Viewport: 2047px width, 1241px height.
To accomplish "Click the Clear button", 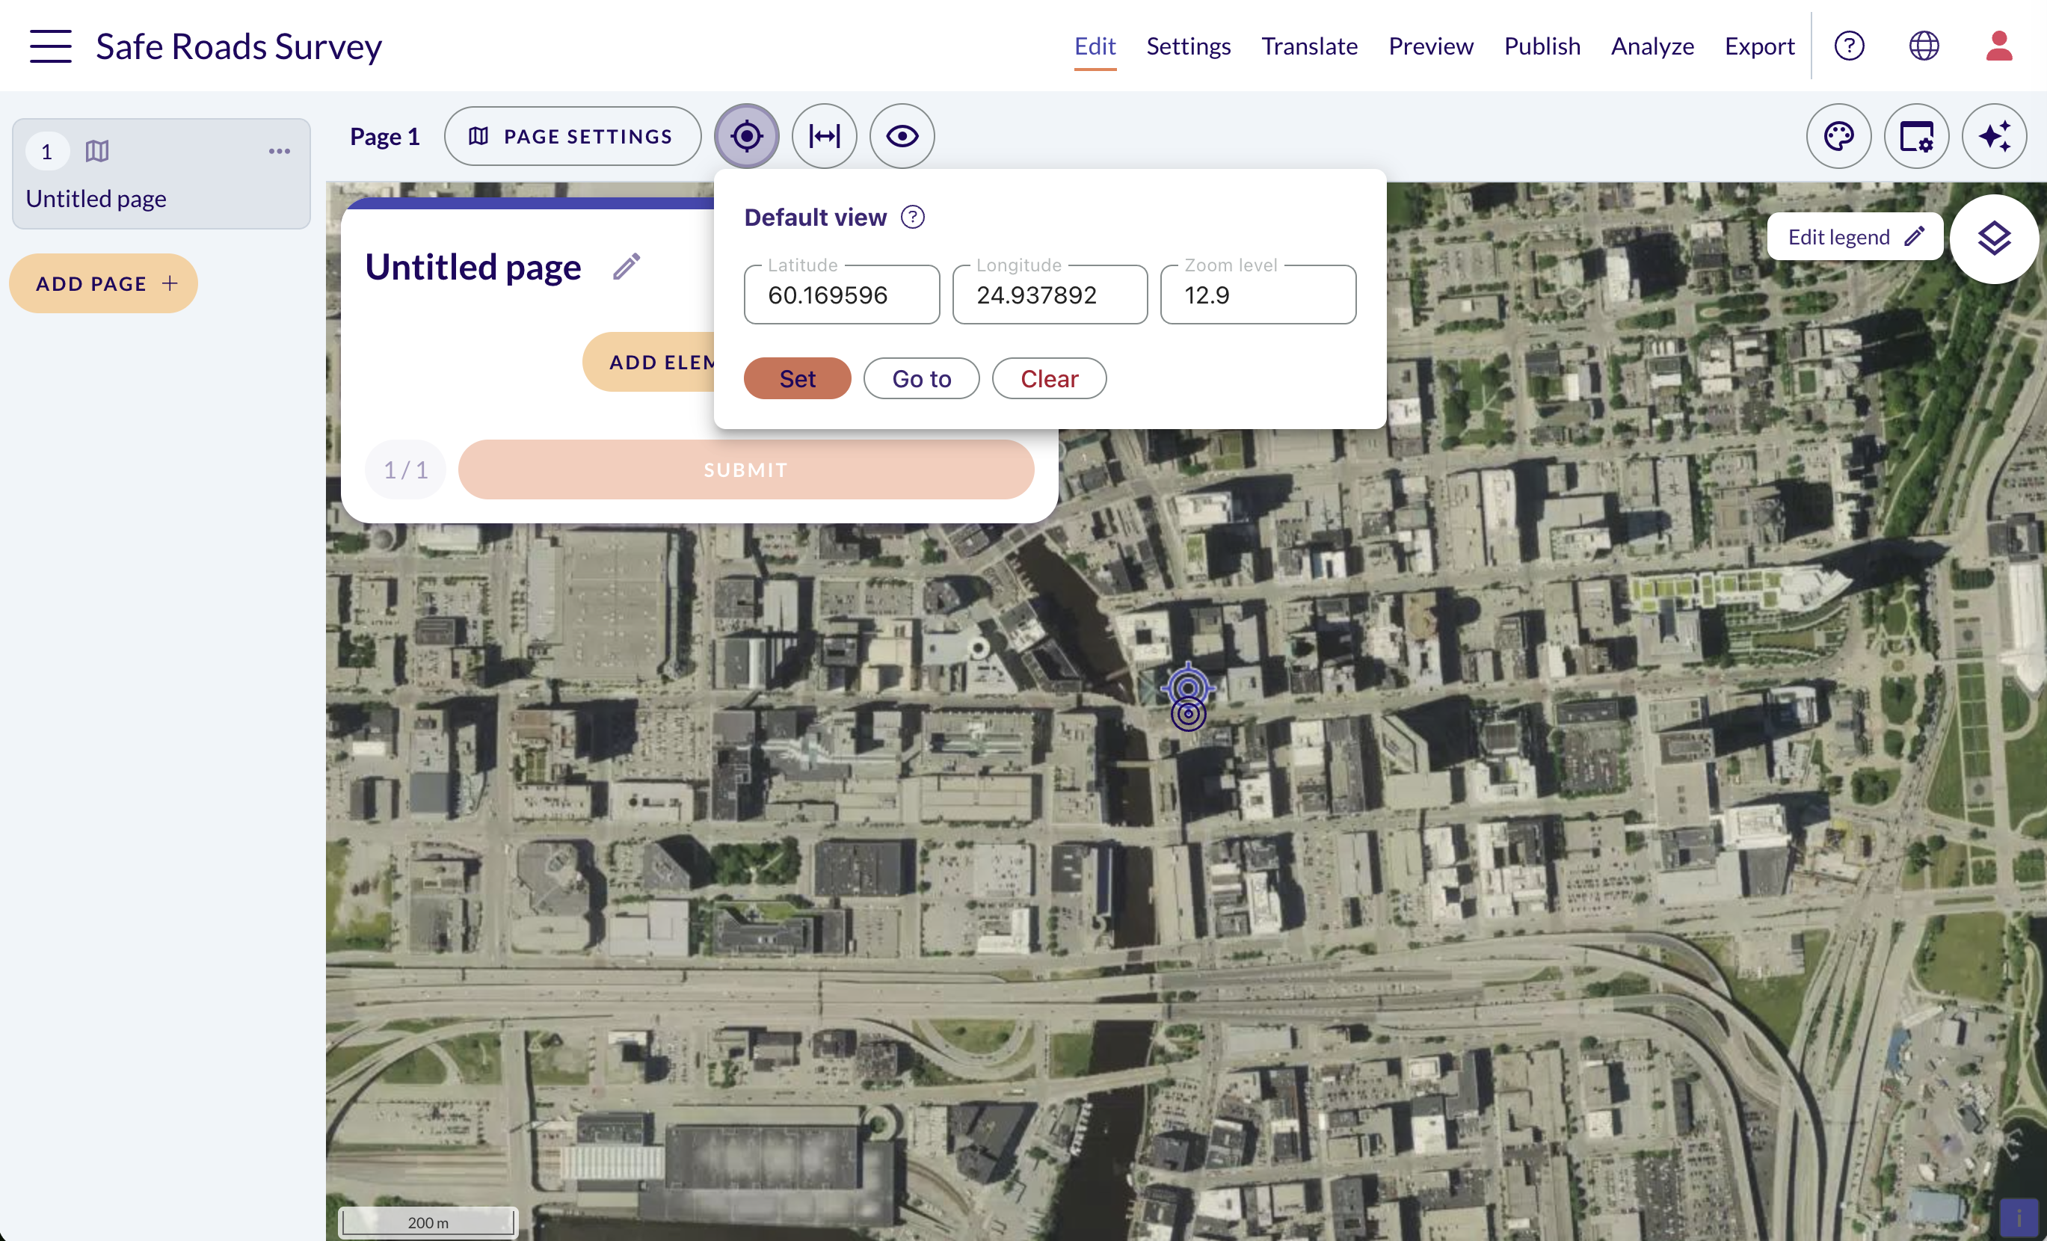I will tap(1049, 379).
